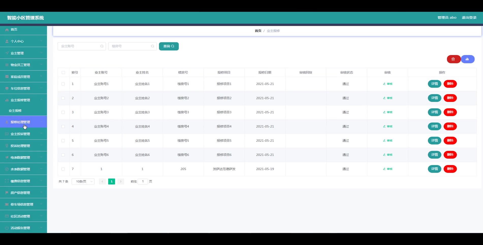The height and width of the screenshot is (245, 483).
Task: Click 删除 button for row 业主账号2
Action: 450,98
